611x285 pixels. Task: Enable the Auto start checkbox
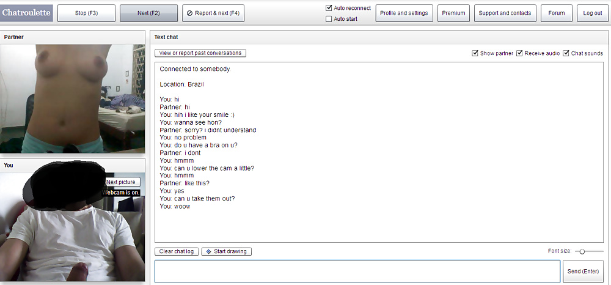point(329,19)
